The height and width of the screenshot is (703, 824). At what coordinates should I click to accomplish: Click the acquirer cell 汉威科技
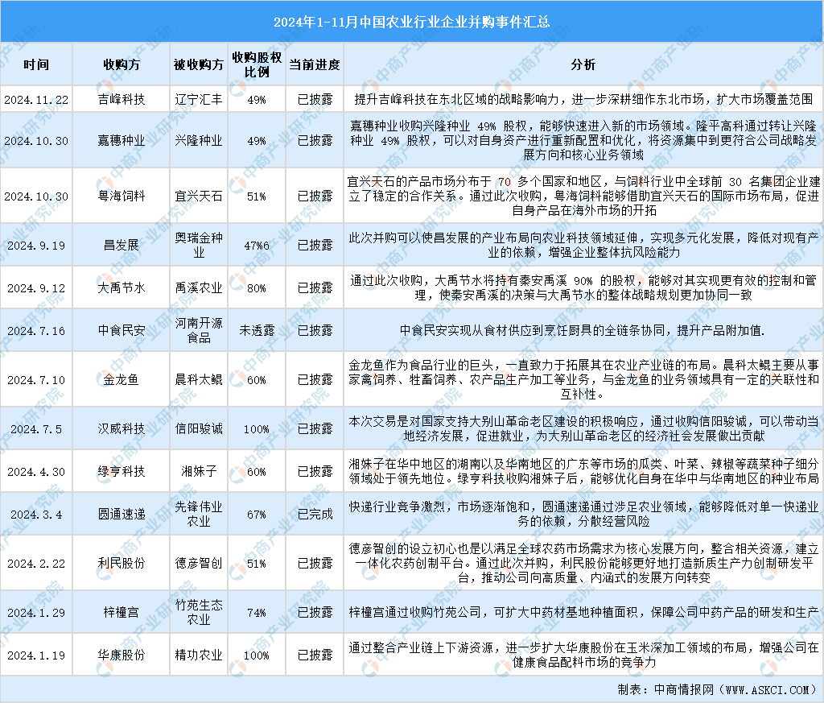[x=122, y=428]
